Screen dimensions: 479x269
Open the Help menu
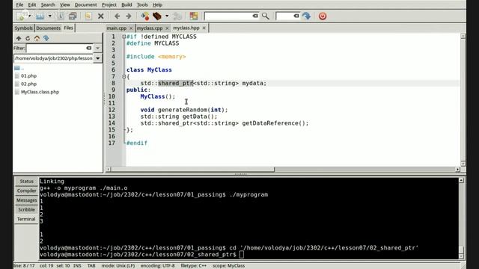pos(157,4)
